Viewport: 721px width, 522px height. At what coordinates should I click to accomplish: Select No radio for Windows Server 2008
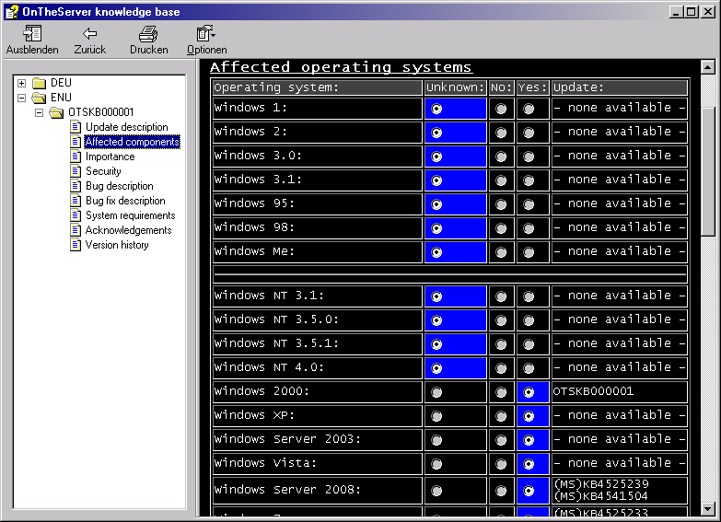[x=501, y=491]
